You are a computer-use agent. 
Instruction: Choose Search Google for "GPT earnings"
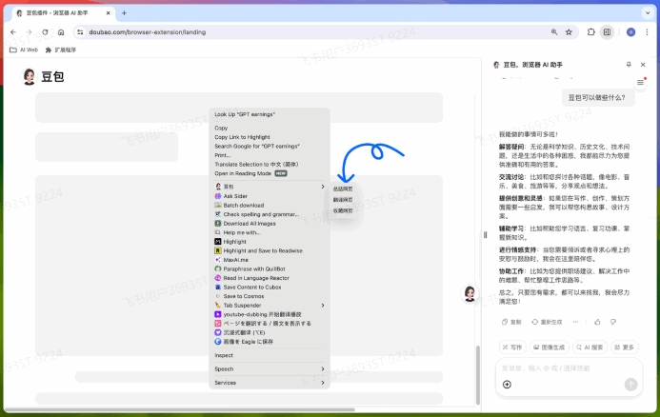tap(270, 146)
